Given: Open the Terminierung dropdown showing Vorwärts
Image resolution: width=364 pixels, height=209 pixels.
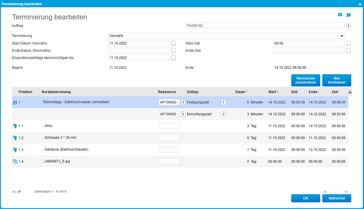Looking at the screenshot, I should pyautogui.click(x=226, y=36).
